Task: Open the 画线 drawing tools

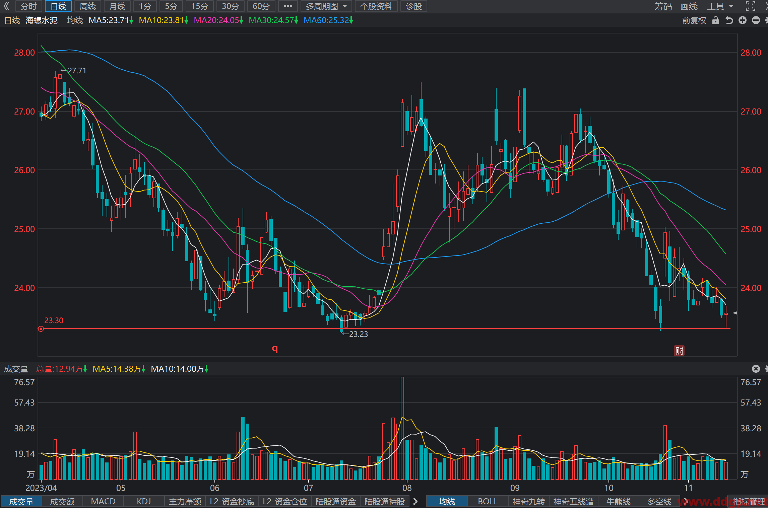Action: click(689, 6)
